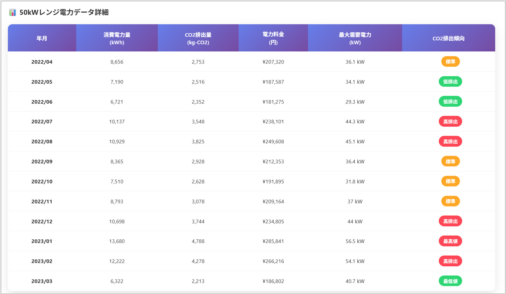Click the 50kWレンジ電力データ詳細 heading text
This screenshot has height=294, width=506.
pos(64,13)
